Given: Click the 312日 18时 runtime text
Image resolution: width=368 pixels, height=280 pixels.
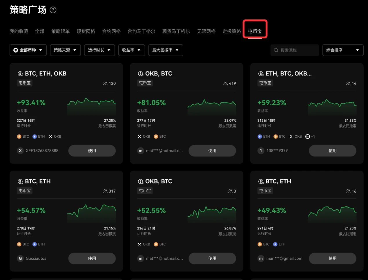Looking at the screenshot, I should pos(267,121).
